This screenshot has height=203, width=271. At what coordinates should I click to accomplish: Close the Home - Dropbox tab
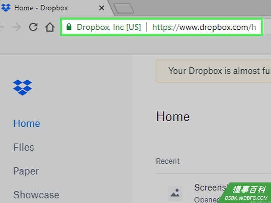102,8
